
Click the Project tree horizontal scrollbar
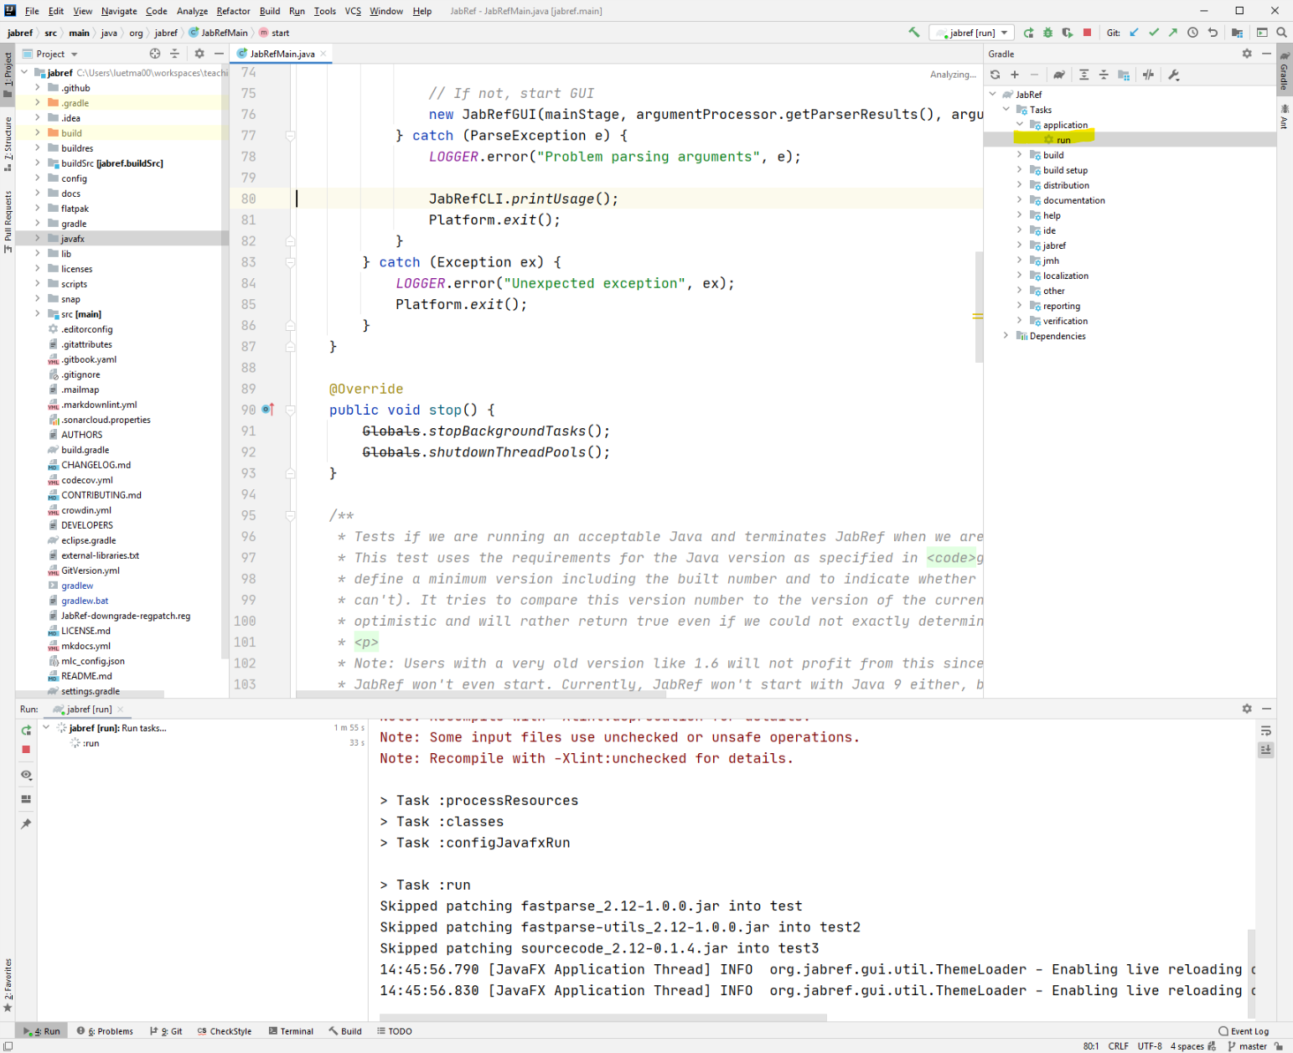(x=90, y=694)
